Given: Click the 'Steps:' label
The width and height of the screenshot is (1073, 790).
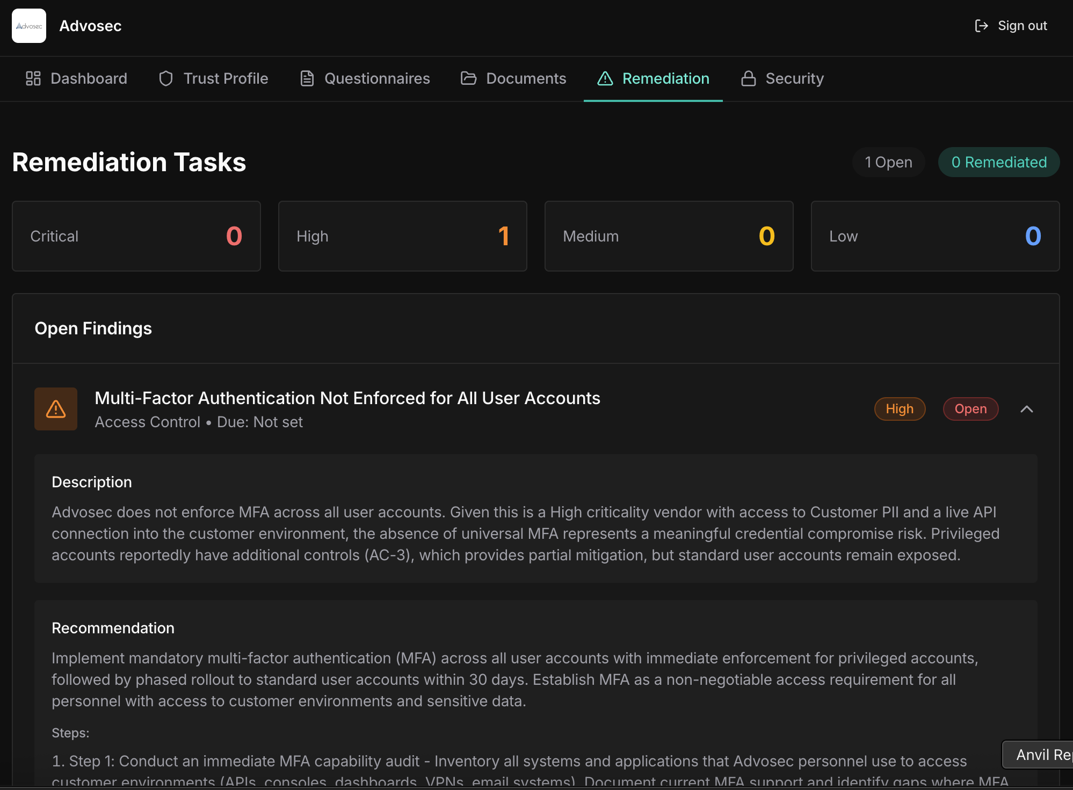Looking at the screenshot, I should [70, 733].
